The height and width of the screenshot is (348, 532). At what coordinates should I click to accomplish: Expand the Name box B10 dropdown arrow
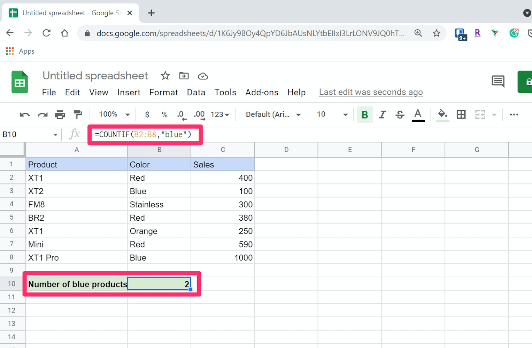[55, 135]
